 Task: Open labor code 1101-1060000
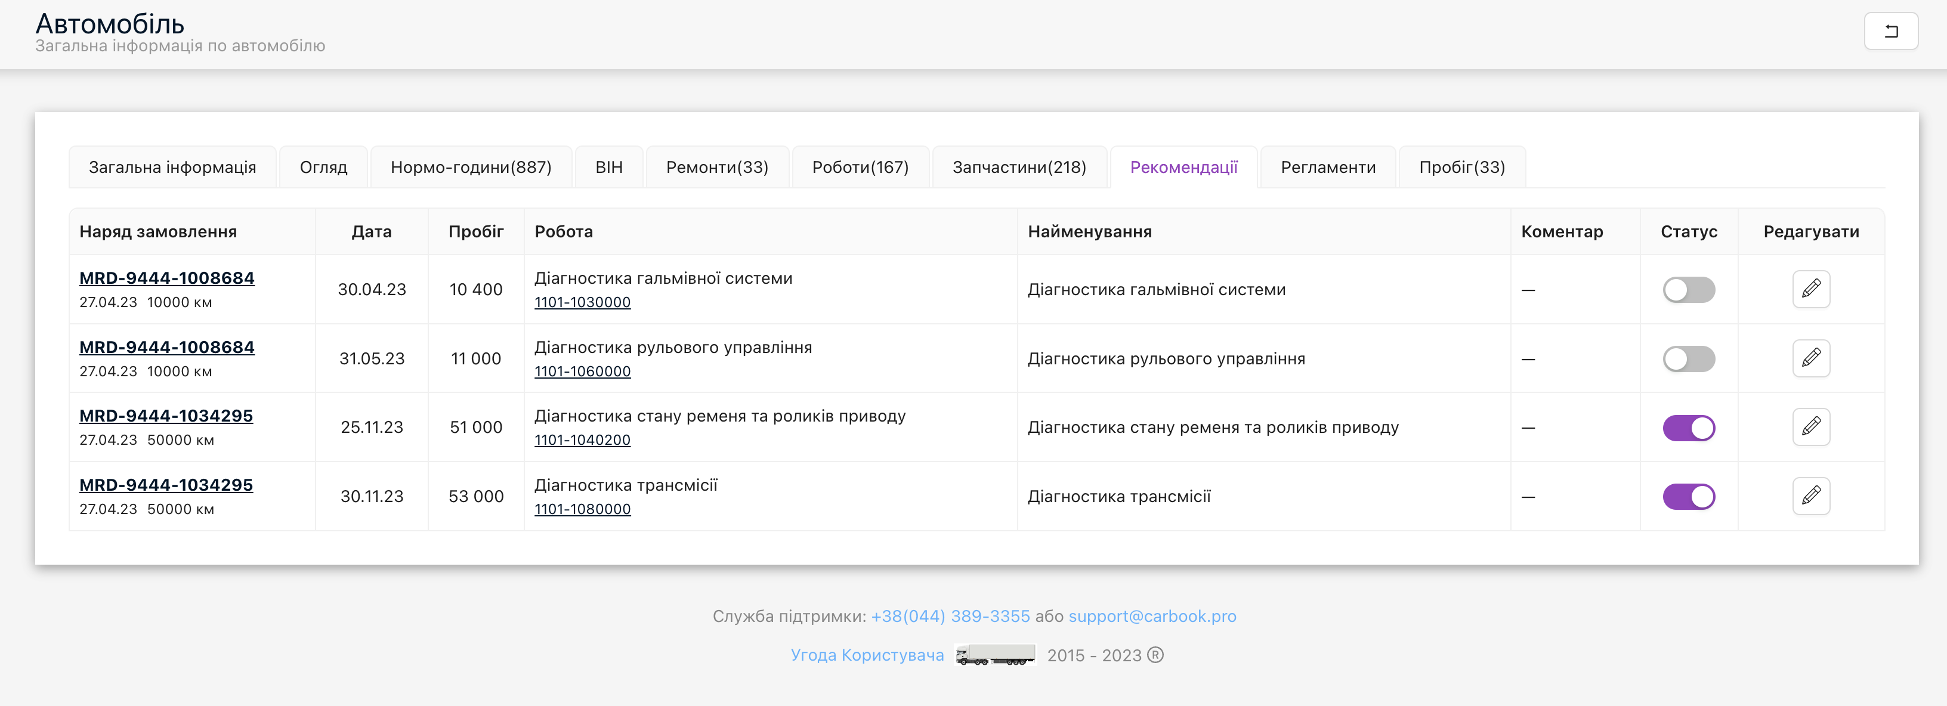[582, 371]
